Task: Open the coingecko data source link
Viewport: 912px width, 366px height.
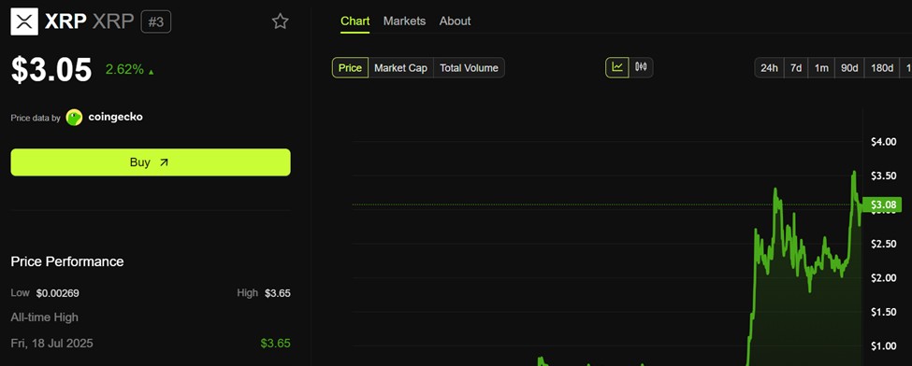Action: (115, 117)
